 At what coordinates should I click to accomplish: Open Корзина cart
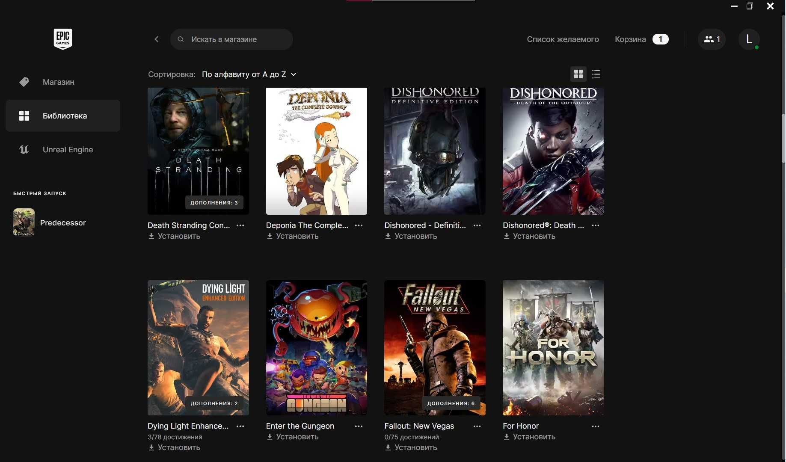[630, 39]
